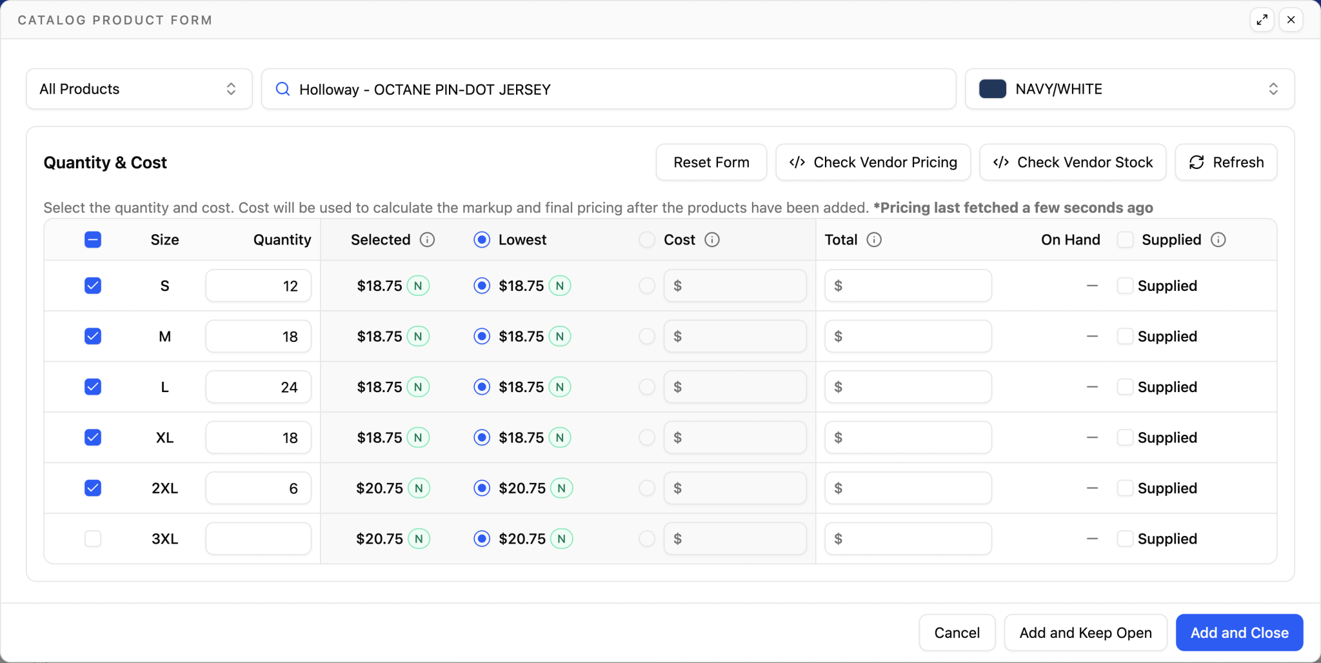Click the N badge beside M lowest price
1321x663 pixels.
560,337
